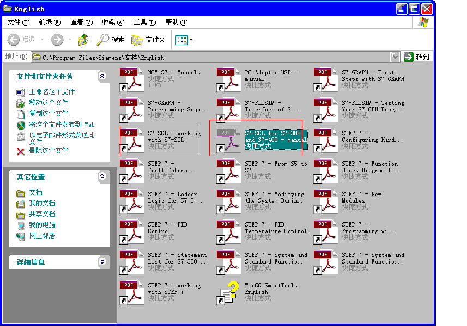Collapse the 文件和文件夹任务 panel
The image size is (467, 326).
pyautogui.click(x=102, y=76)
